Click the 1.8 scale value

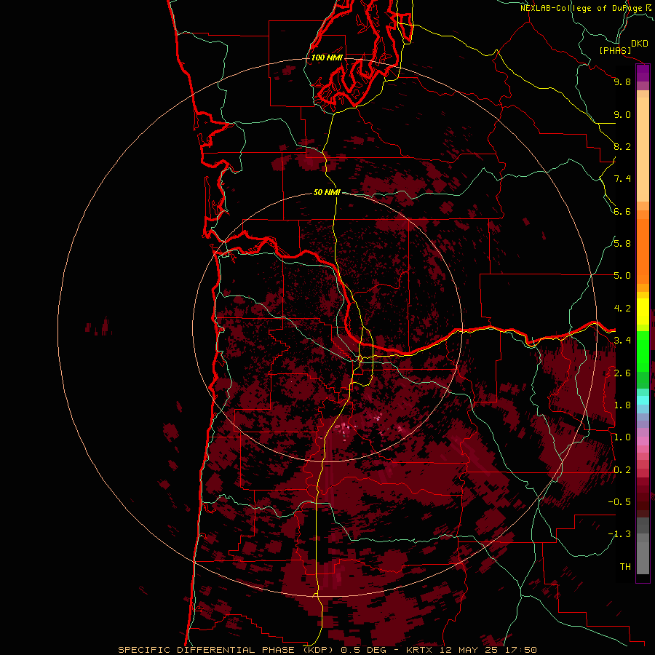pyautogui.click(x=622, y=405)
